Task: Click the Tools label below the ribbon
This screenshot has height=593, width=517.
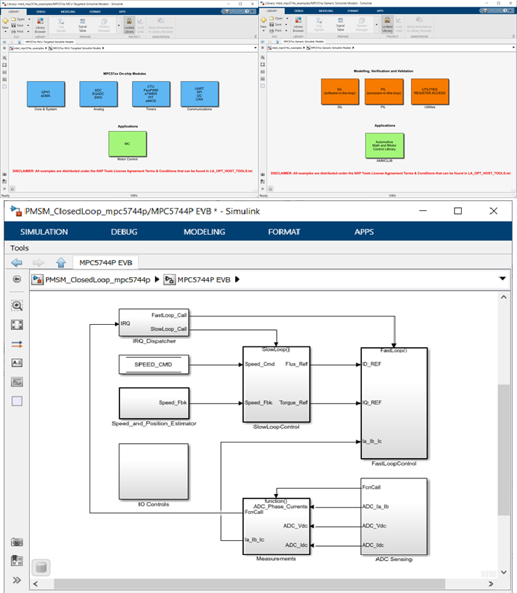Action: click(19, 248)
